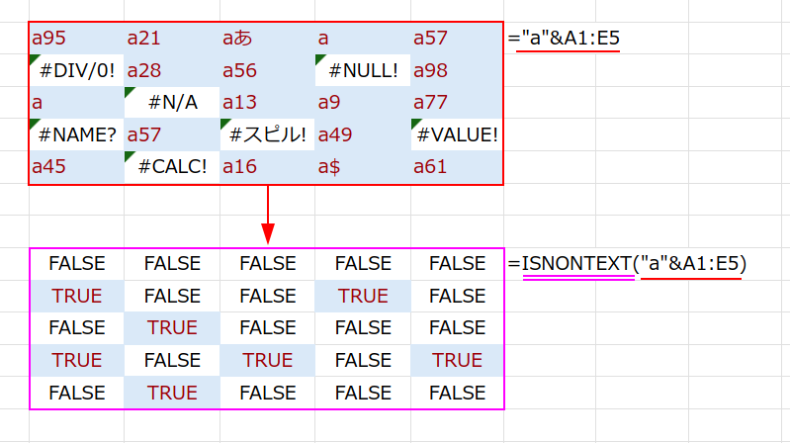Click the cell with value a45
Image resolution: width=790 pixels, height=443 pixels.
point(76,166)
